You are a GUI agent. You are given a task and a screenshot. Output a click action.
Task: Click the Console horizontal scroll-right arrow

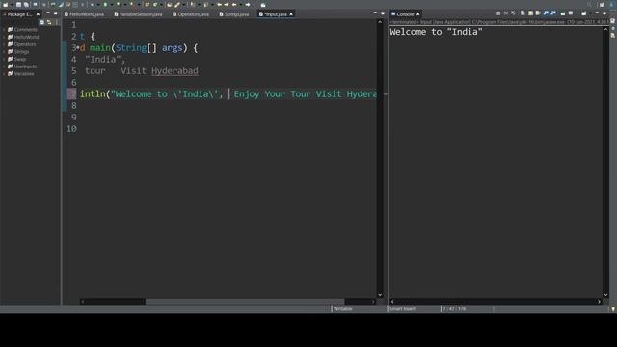(x=599, y=302)
